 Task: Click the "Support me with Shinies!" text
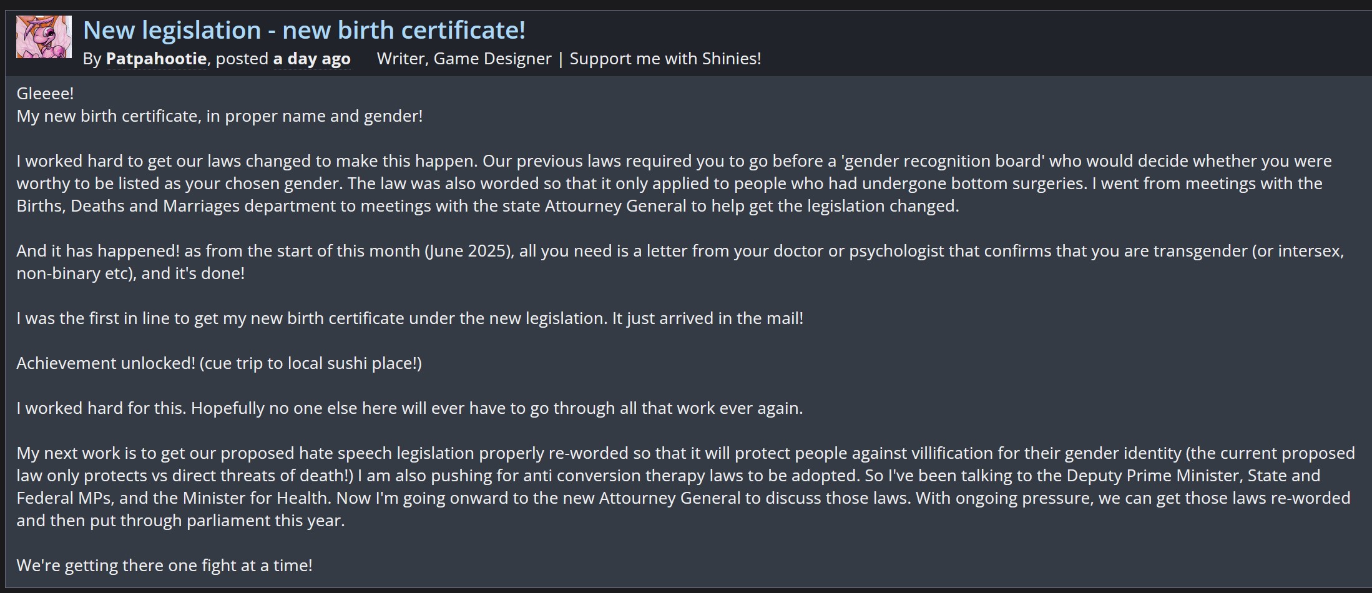pyautogui.click(x=665, y=59)
